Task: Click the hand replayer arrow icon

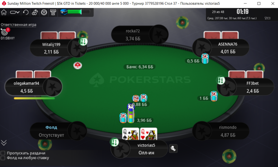Action: [x=26, y=12]
